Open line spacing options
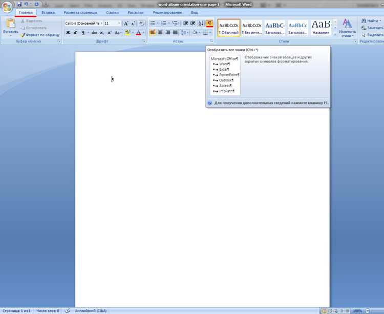 pos(184,32)
